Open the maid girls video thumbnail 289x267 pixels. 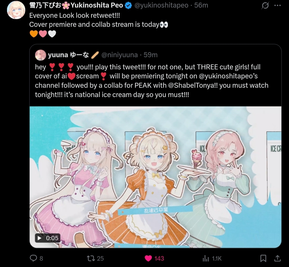(155, 177)
